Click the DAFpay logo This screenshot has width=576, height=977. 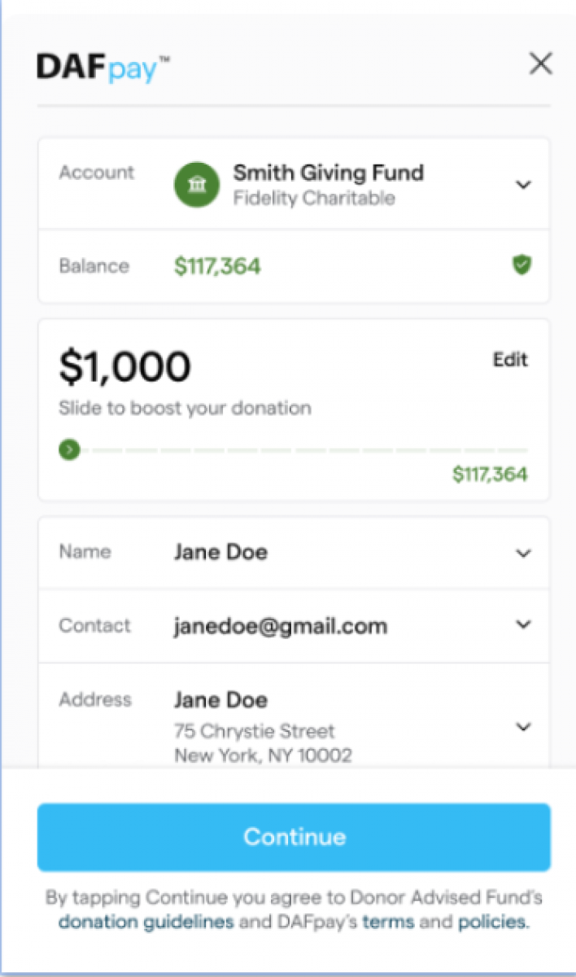tap(103, 68)
